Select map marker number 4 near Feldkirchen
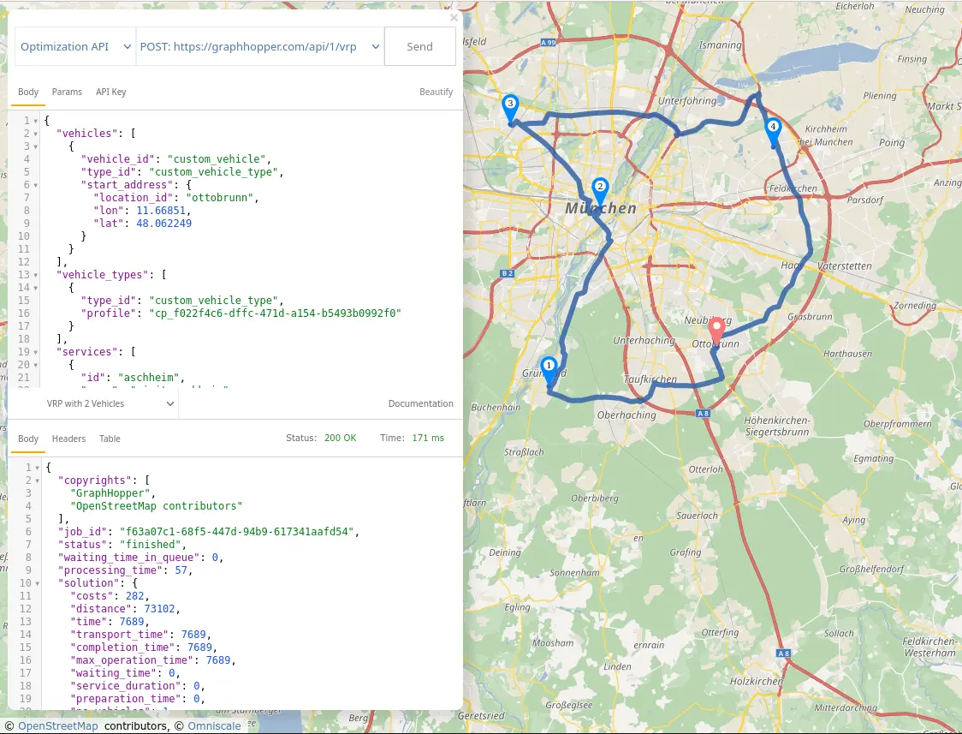Screen dimensions: 962x734 click(773, 130)
